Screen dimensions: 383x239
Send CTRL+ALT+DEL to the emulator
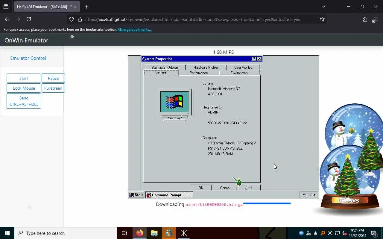(x=24, y=101)
